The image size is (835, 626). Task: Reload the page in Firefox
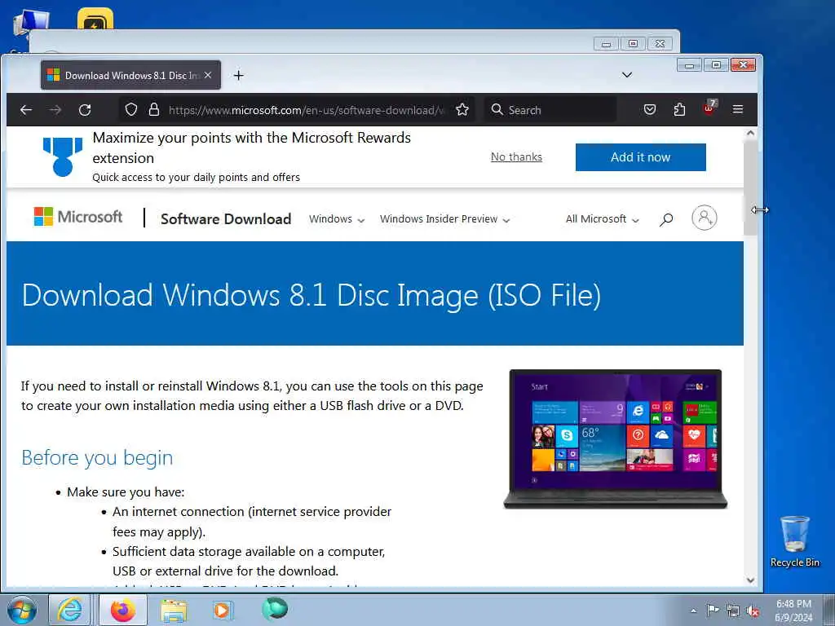coord(85,110)
